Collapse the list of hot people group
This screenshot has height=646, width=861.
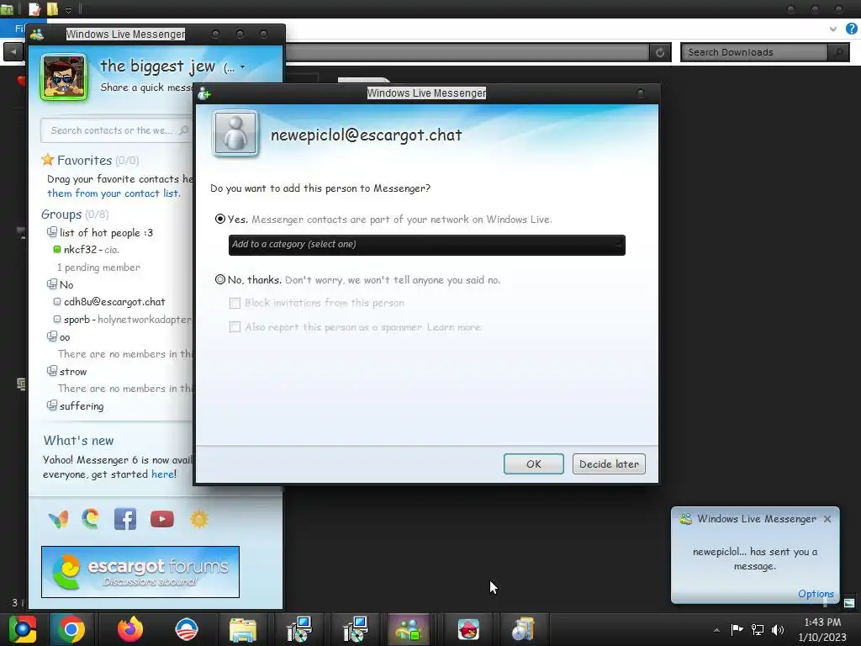[x=51, y=232]
